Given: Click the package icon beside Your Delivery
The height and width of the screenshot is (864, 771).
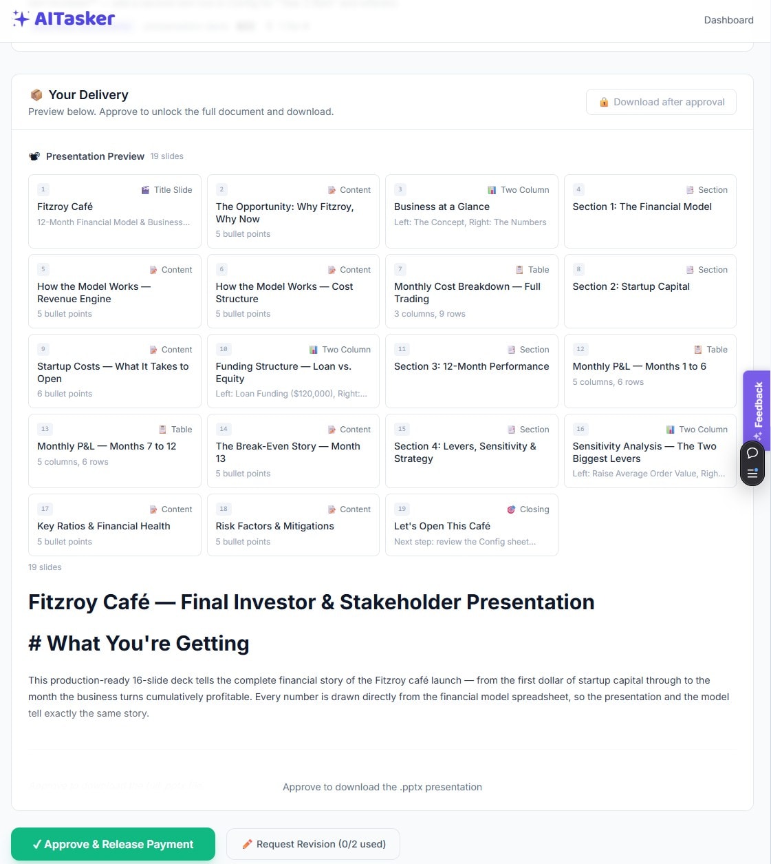Looking at the screenshot, I should click(x=36, y=94).
